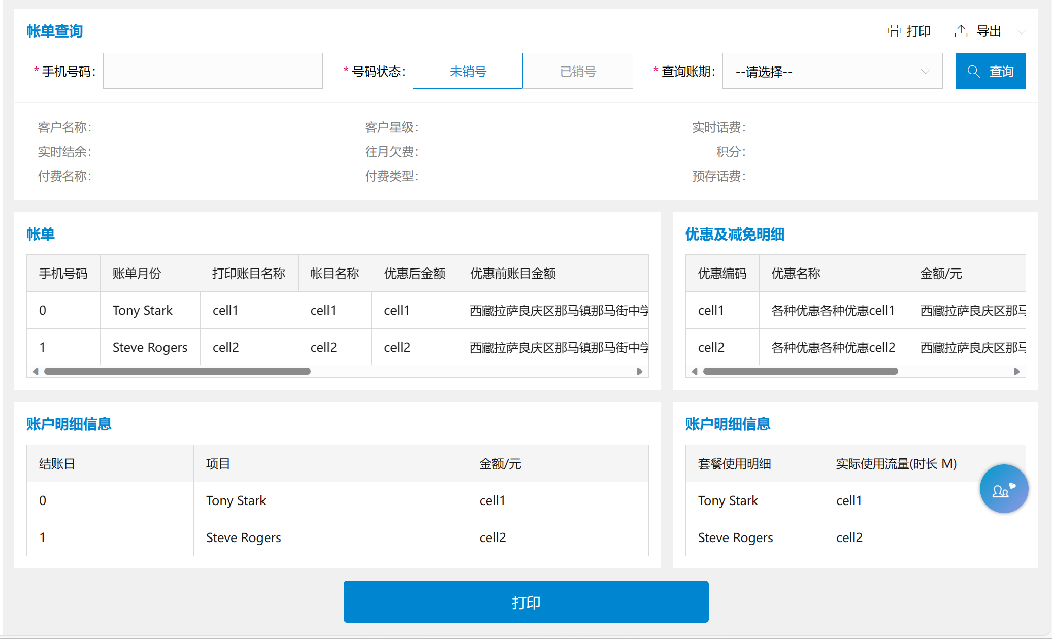
Task: Click the printer icon in header
Action: (x=894, y=31)
